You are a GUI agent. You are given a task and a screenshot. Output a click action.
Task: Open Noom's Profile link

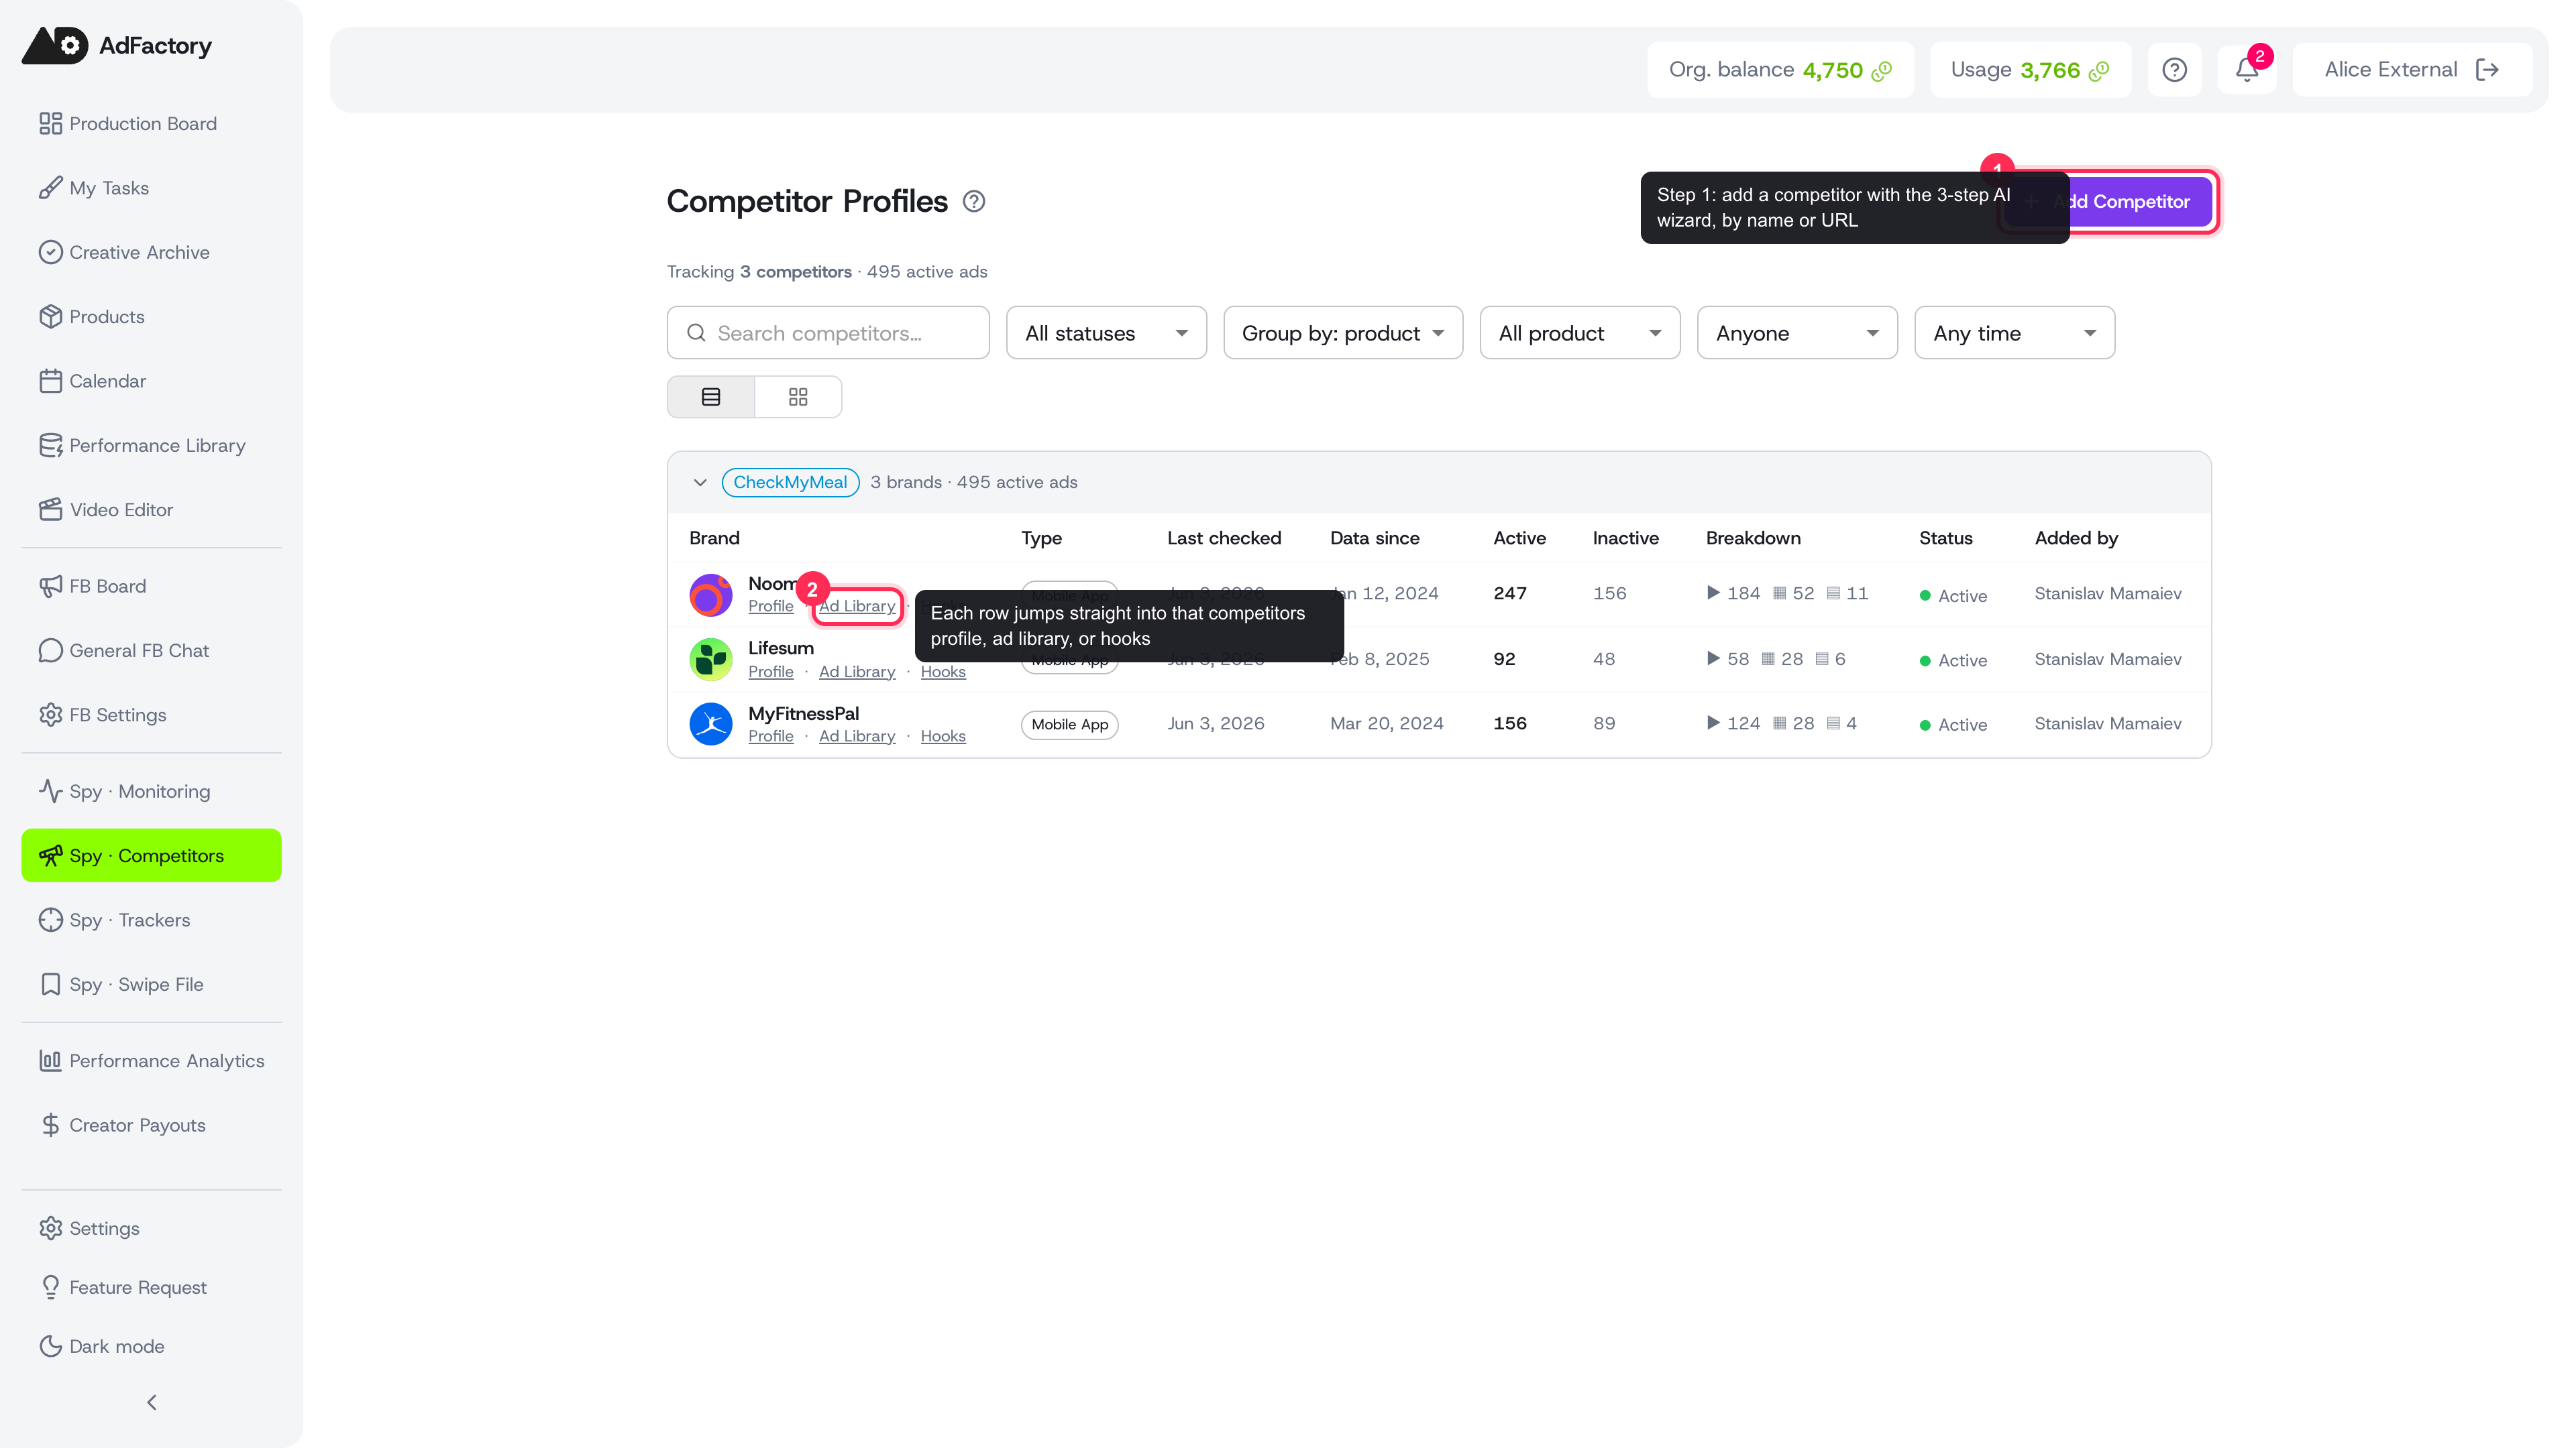click(x=770, y=607)
